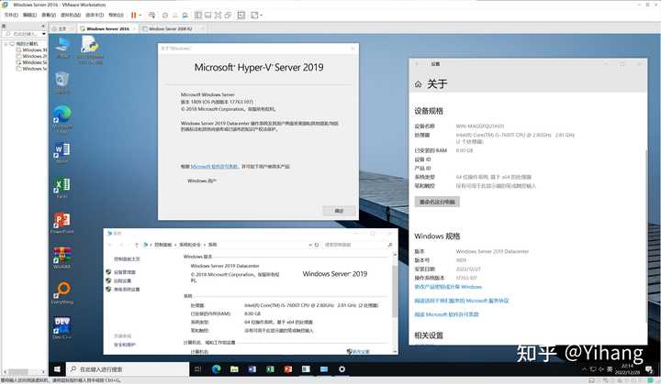Open the Recycle Bin desktop icon
The height and width of the screenshot is (384, 661).
[x=62, y=82]
